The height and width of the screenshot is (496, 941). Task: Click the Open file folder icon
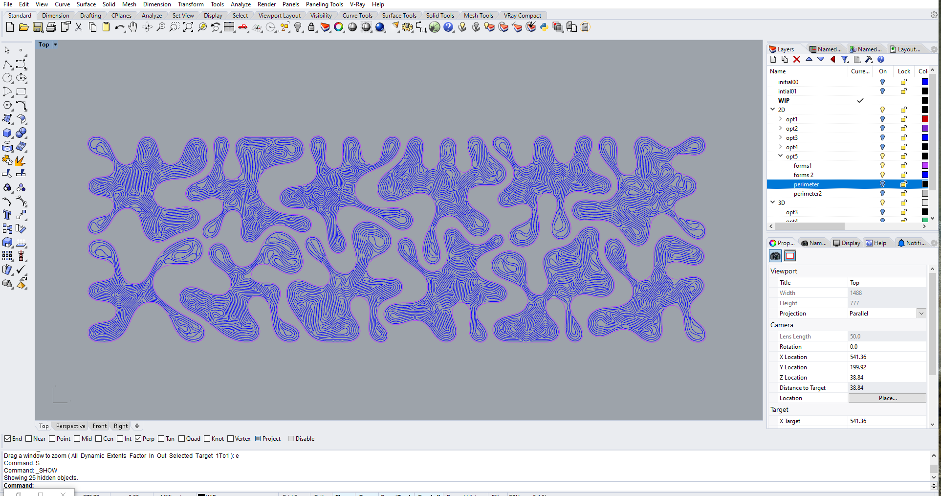point(23,27)
